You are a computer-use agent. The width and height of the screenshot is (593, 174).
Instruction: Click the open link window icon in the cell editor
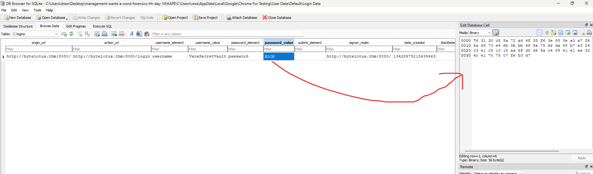point(575,33)
